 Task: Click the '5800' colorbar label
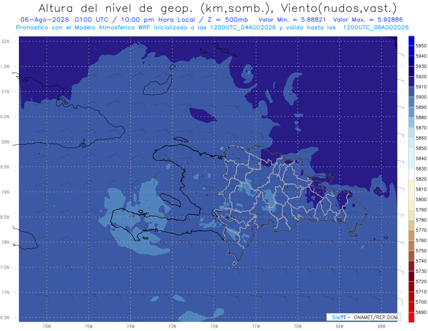point(421,200)
